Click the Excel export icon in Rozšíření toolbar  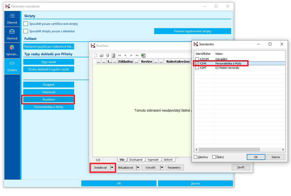[143, 55]
